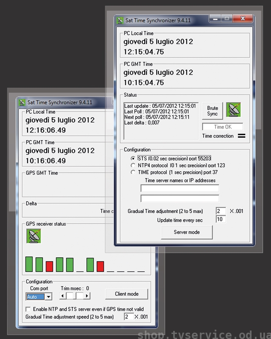The image size is (271, 339).
Task: Click the first time server name input field
Action: (x=180, y=188)
